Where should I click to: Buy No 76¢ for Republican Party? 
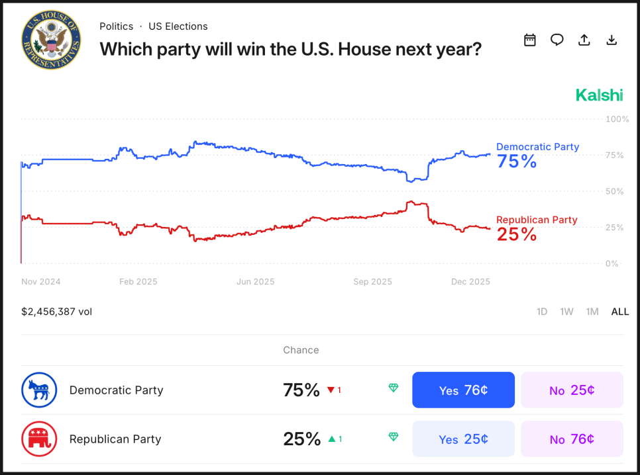click(572, 439)
